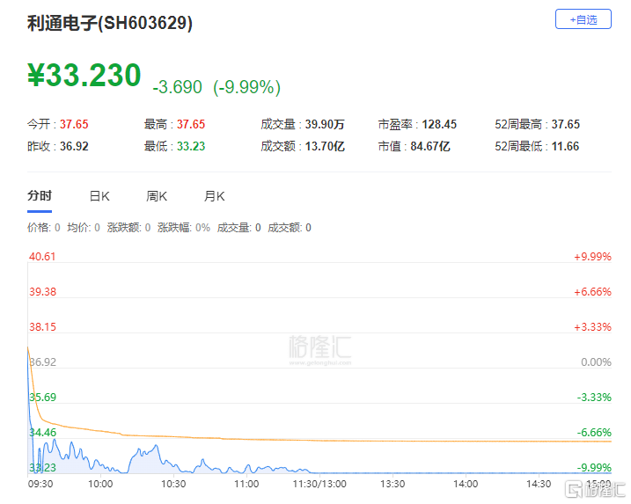Viewport: 631px width, 504px height.
Task: Click the -9.99% axis label
Action: [x=594, y=468]
